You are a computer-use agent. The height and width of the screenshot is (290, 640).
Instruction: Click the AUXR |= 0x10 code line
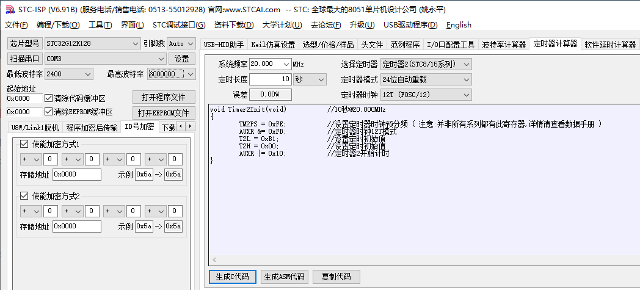coord(263,154)
